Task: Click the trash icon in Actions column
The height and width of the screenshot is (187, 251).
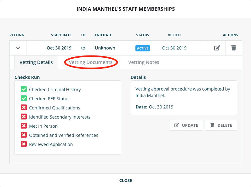Action: click(x=233, y=48)
